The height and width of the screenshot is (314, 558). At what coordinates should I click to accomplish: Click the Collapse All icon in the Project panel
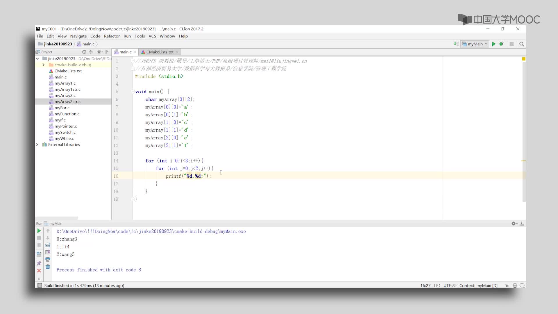91,52
